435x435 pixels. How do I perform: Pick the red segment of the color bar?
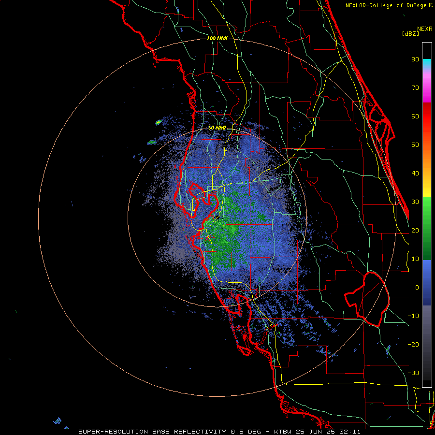click(427, 116)
